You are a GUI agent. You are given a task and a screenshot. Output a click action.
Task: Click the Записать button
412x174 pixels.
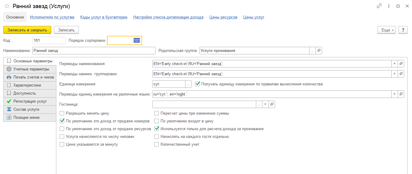click(66, 30)
